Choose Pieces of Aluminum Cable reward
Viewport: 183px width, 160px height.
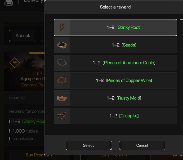tap(115, 63)
